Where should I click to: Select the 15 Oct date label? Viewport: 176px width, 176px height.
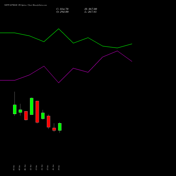click(x=48, y=168)
